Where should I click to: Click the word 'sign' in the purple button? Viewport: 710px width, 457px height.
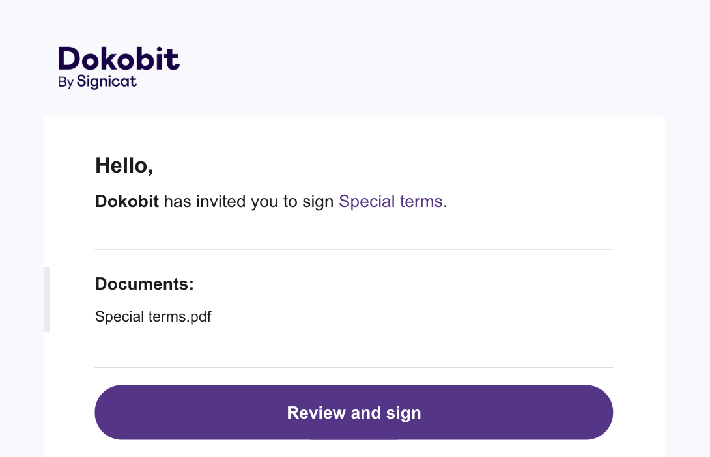(x=403, y=413)
